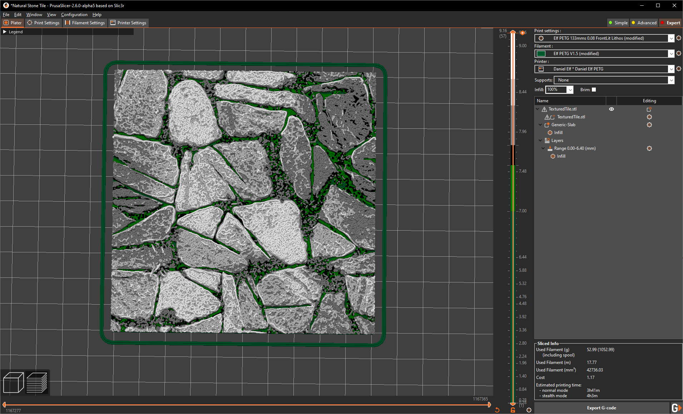Collapse Generic-Slab tree node
This screenshot has height=414, width=683.
click(x=540, y=125)
